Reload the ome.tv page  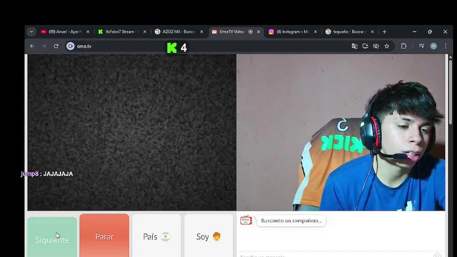56,46
